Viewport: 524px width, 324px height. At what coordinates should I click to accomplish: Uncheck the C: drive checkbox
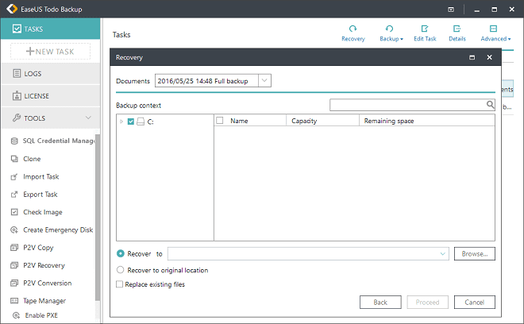point(131,121)
